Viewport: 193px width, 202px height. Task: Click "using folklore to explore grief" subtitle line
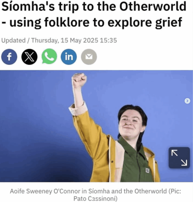coord(96,22)
